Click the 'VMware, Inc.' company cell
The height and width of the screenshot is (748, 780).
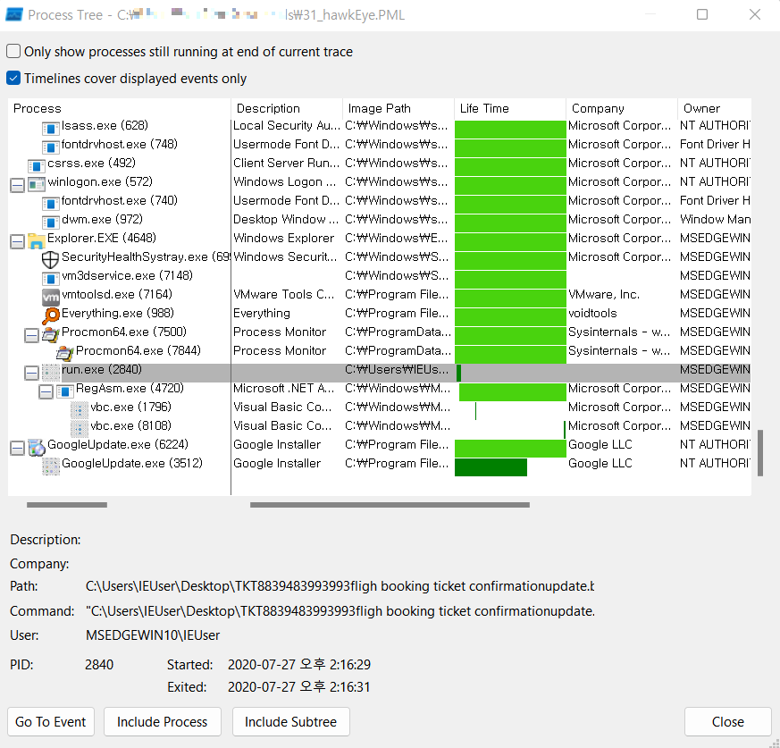(x=604, y=294)
